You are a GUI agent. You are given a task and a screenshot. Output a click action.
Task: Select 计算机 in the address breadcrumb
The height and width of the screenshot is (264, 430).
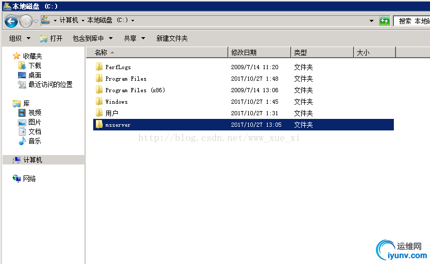click(x=69, y=20)
